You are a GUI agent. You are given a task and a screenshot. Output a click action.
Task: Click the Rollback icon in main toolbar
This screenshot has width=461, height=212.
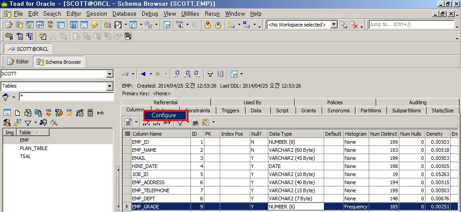(x=218, y=25)
